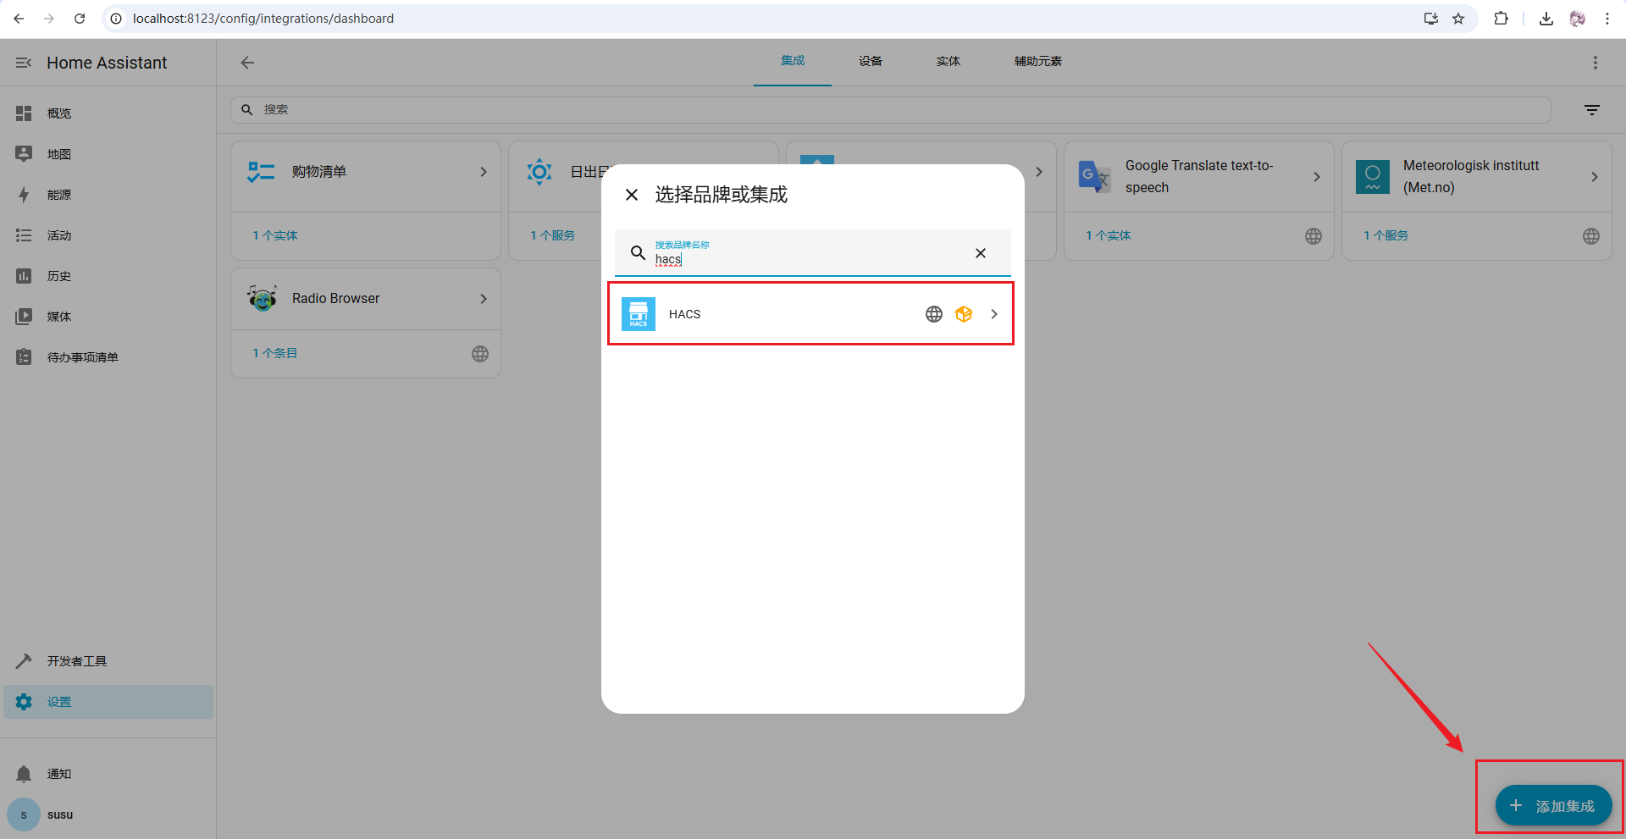This screenshot has width=1626, height=839.
Task: Clear the hacs search text
Action: (980, 253)
